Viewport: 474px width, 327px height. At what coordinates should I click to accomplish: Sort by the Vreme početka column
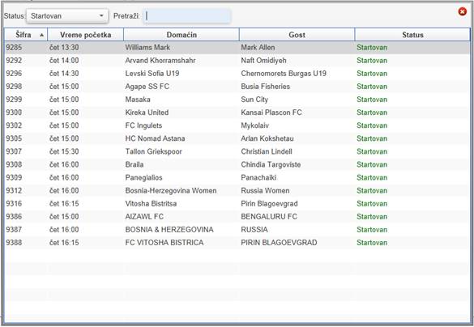point(86,35)
